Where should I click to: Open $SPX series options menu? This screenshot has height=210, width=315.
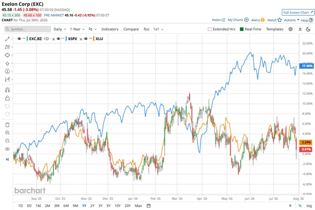pos(63,38)
